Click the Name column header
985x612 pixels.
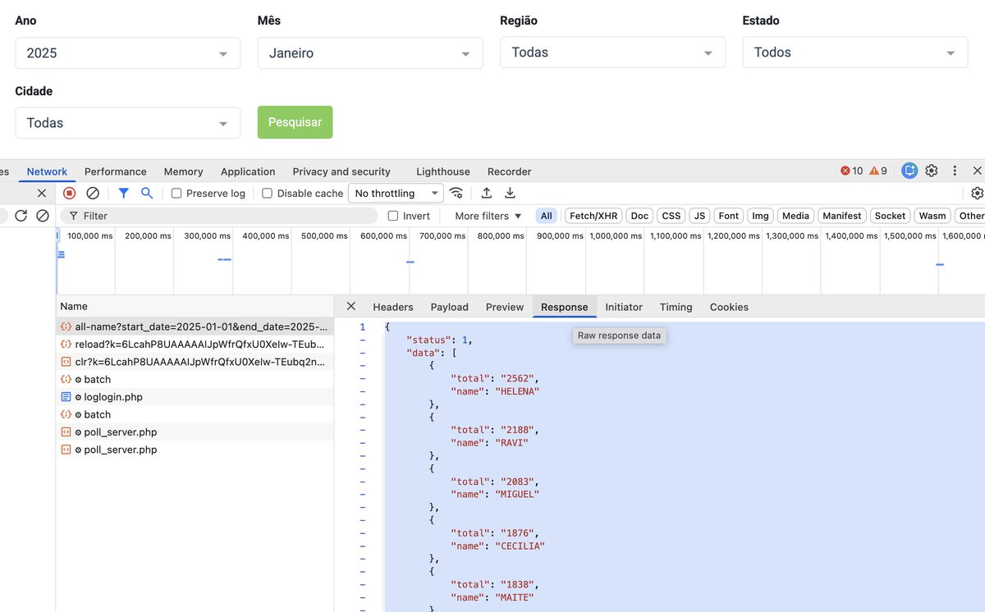(195, 306)
